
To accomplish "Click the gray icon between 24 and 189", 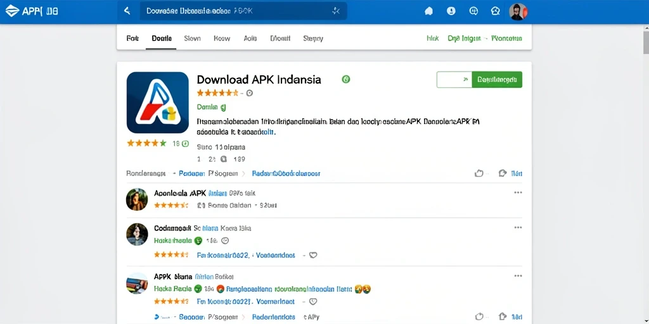I will point(224,159).
